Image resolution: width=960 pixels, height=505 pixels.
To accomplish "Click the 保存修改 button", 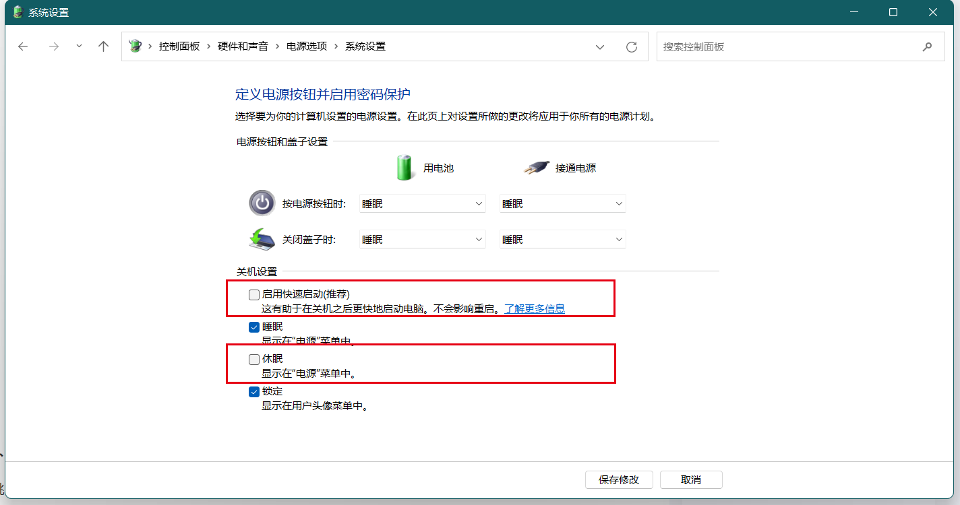I will pos(618,479).
